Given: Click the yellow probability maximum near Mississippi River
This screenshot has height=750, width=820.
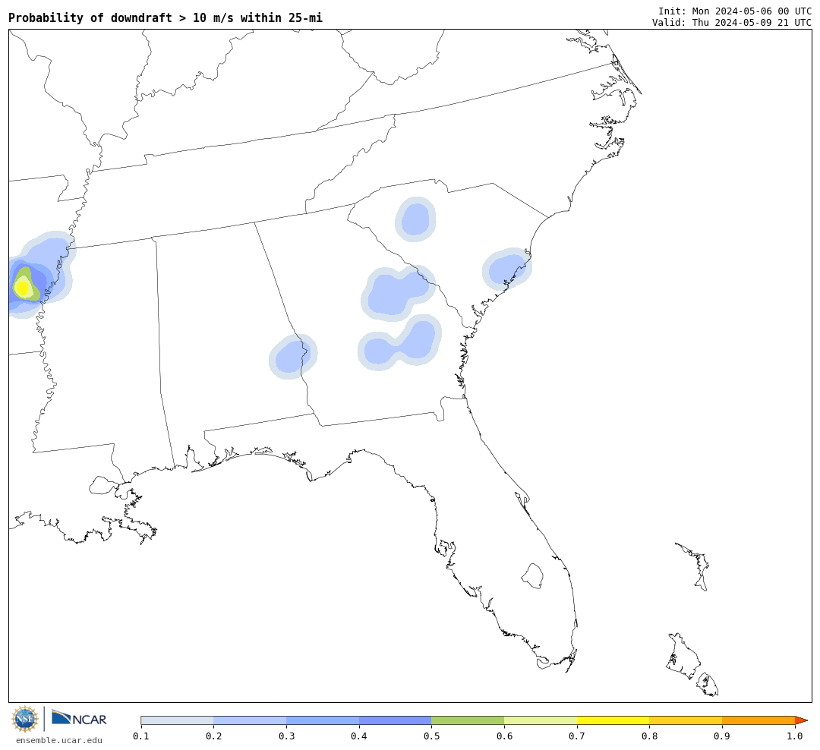Looking at the screenshot, I should [23, 287].
